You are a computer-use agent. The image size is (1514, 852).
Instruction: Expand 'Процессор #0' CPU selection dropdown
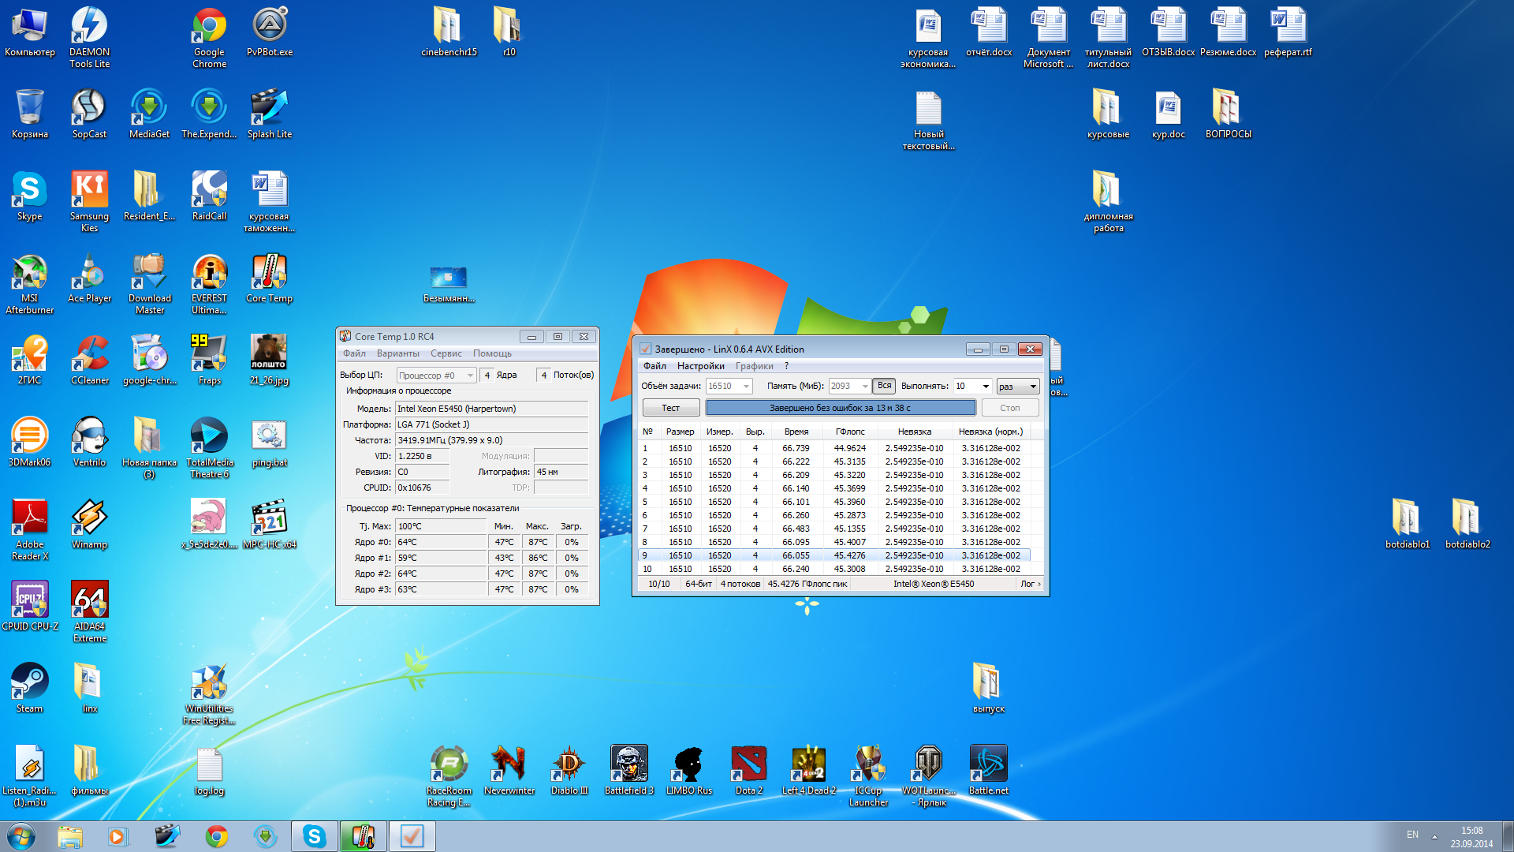pos(470,376)
